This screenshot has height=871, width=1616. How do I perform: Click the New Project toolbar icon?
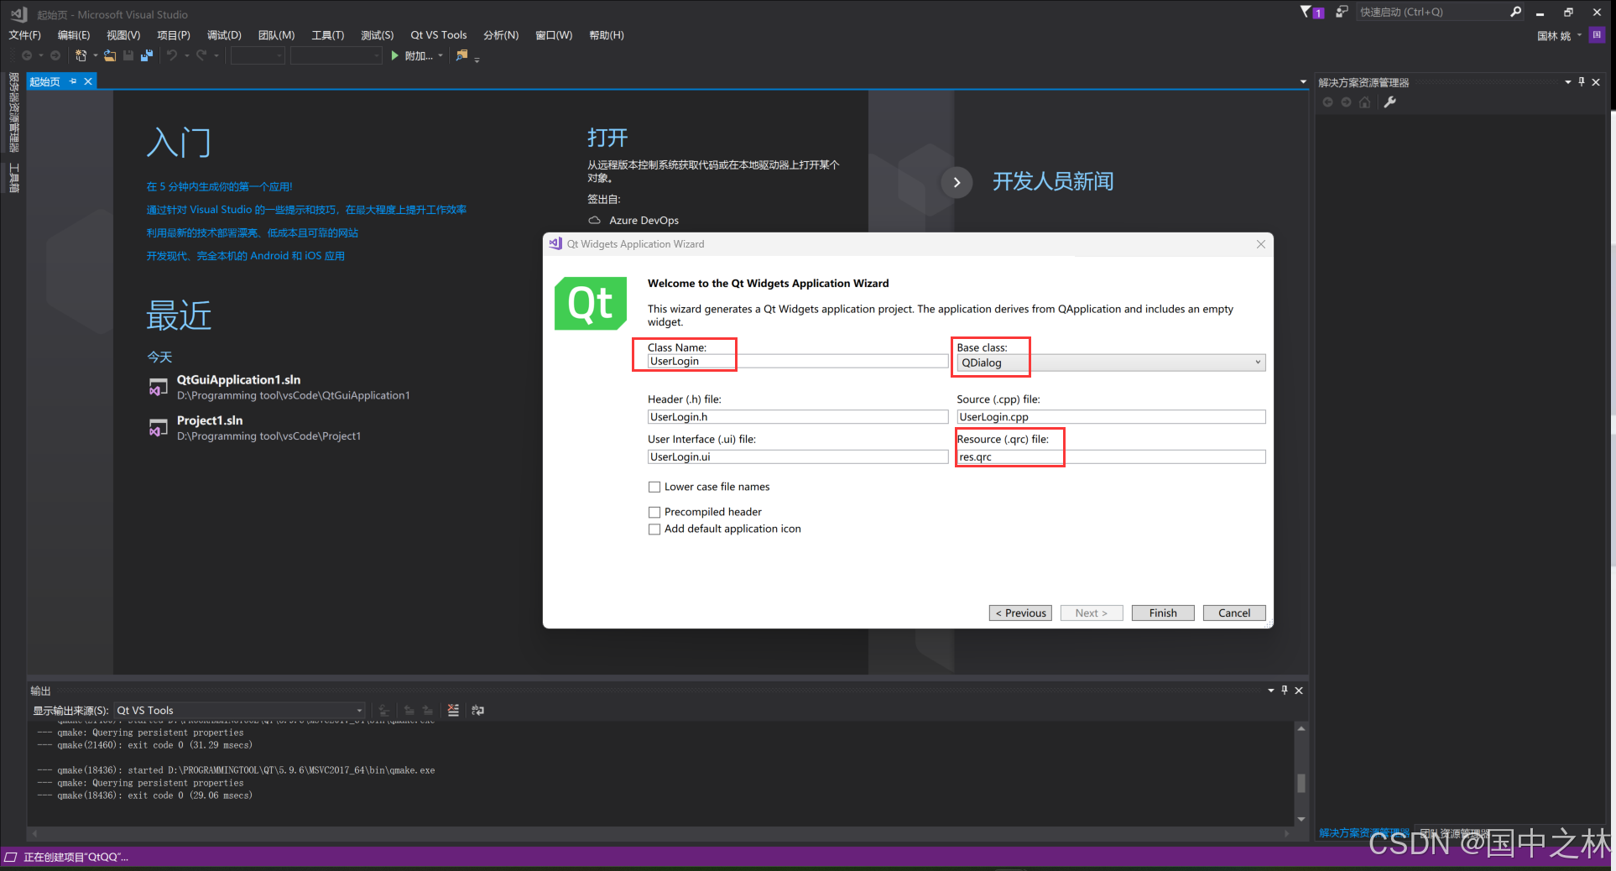[x=81, y=55]
